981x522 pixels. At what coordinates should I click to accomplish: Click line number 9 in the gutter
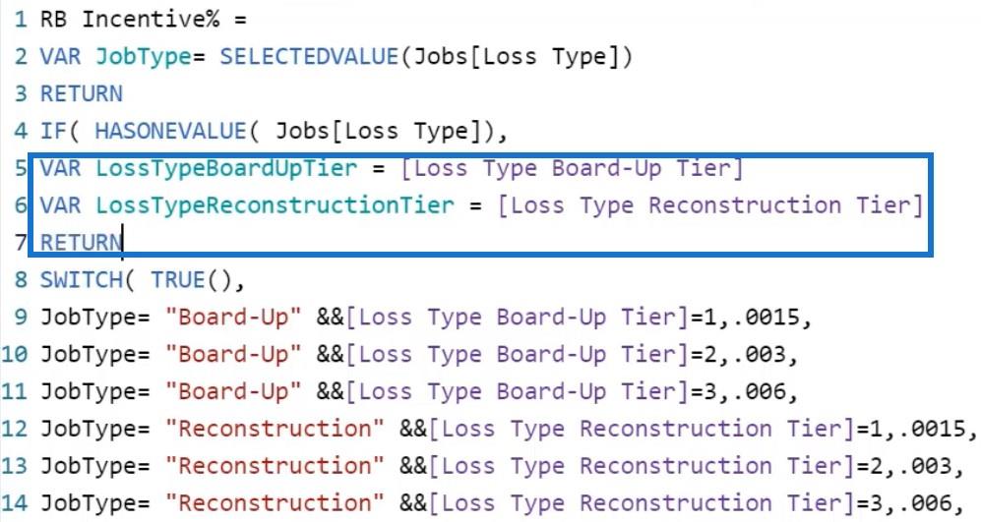21,317
